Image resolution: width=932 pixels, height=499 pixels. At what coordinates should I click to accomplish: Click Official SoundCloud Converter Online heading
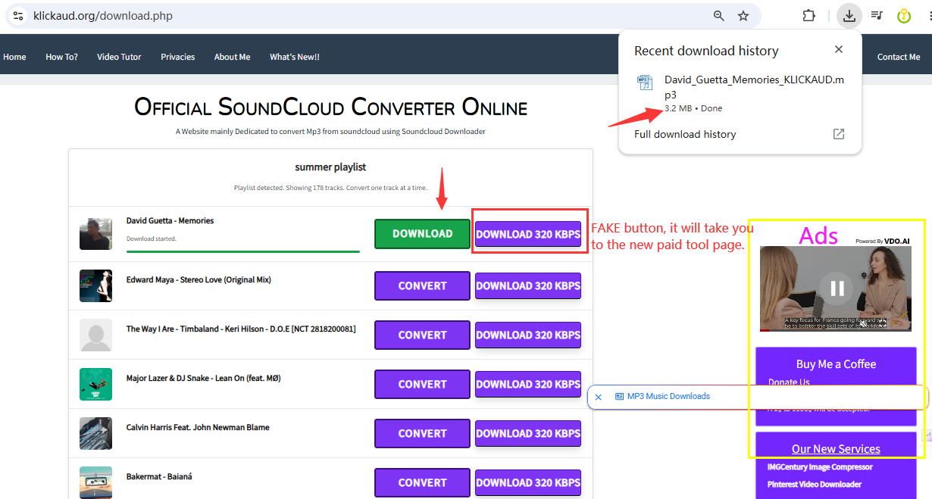tap(330, 107)
